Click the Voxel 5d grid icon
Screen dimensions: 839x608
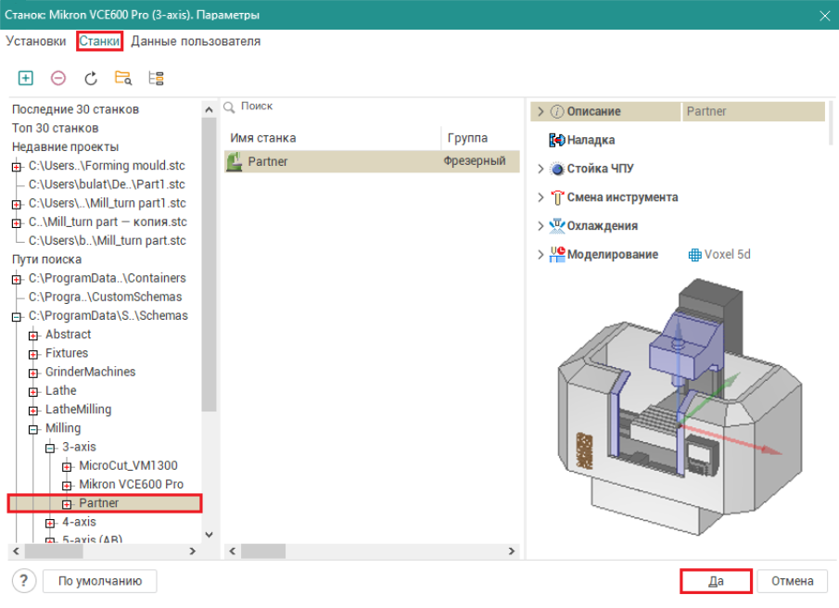click(694, 255)
